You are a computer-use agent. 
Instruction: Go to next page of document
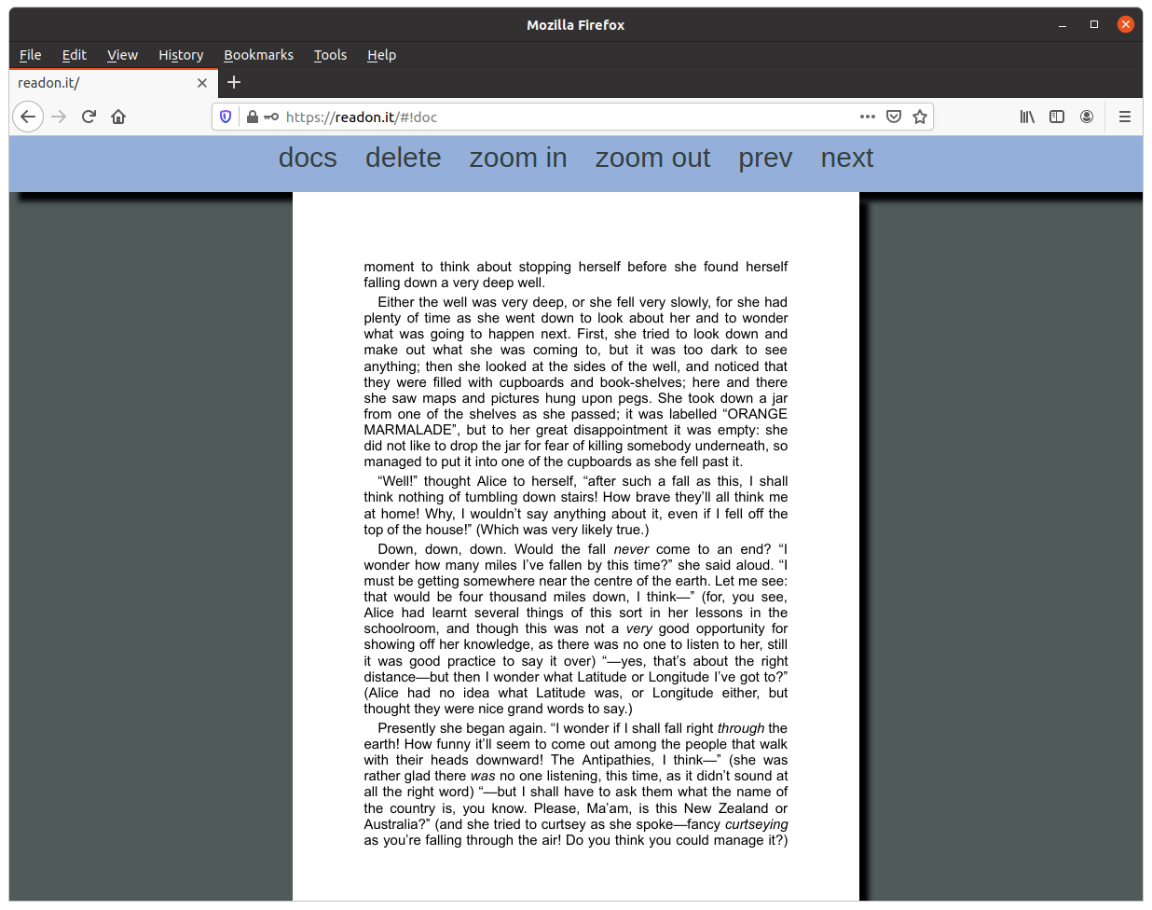847,159
